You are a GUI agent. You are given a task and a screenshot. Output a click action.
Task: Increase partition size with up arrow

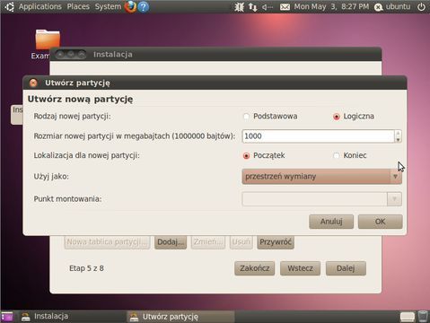[398, 133]
